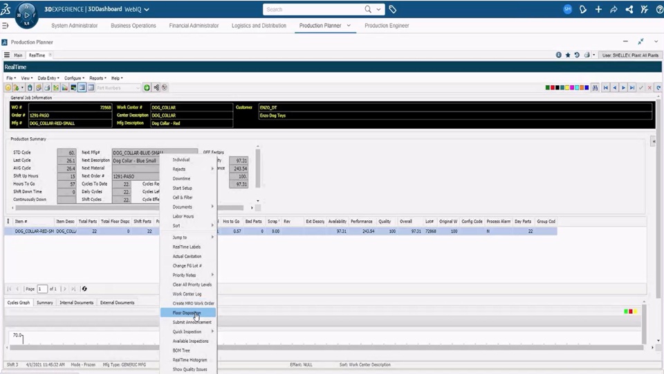
Task: Select Create MRO Work Order
Action: click(x=188, y=303)
